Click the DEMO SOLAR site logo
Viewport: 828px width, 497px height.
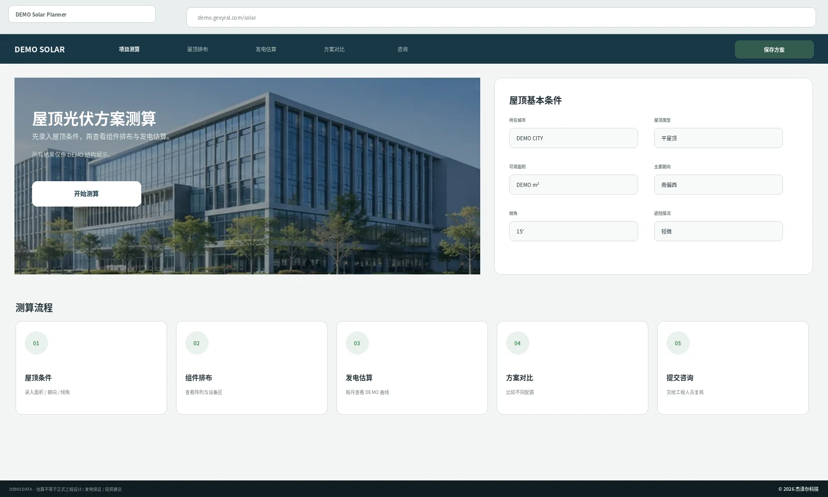click(x=40, y=49)
